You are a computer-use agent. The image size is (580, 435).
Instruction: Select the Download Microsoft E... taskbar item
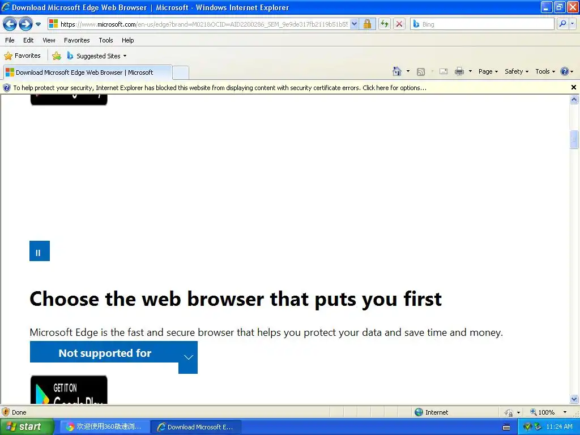(196, 427)
